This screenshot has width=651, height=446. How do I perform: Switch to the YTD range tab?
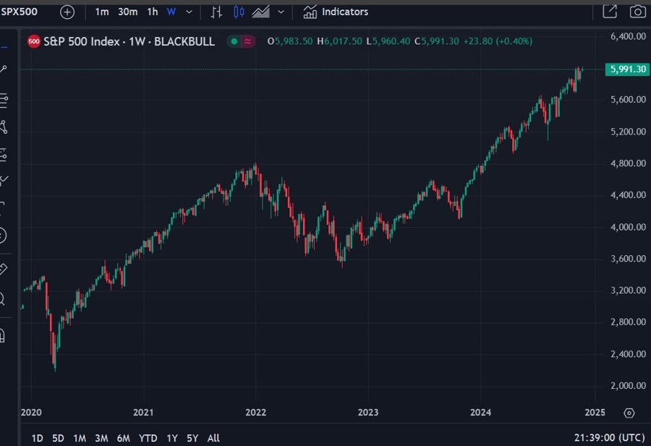coord(148,438)
